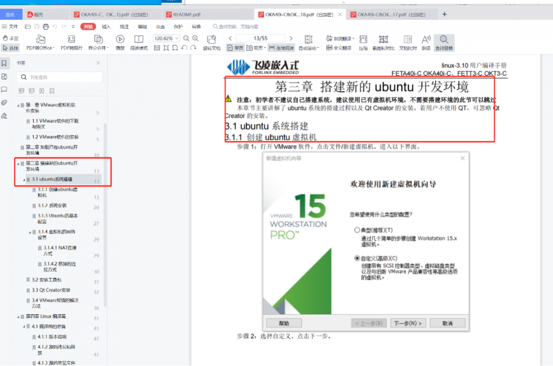Open the 压缩 compress tool

coord(363,40)
